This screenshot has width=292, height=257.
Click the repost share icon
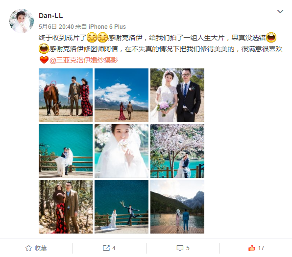tap(106, 248)
